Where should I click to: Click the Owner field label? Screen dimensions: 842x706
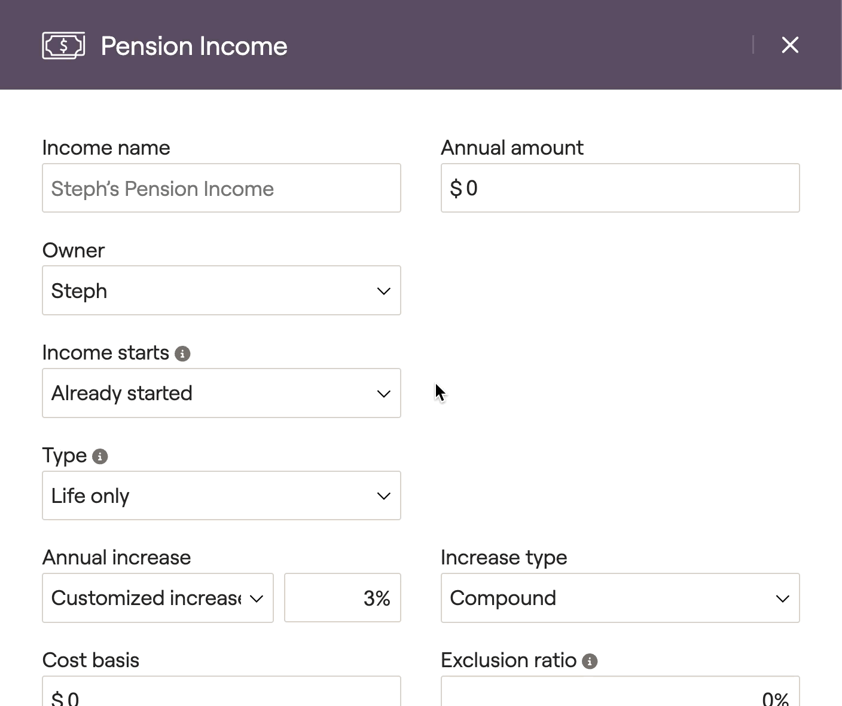click(x=74, y=250)
